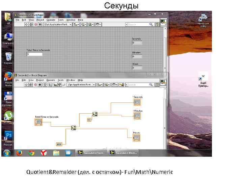Click Run arrow in Front Panel toolbar
Viewport: 243px width, 182px height.
26,25
